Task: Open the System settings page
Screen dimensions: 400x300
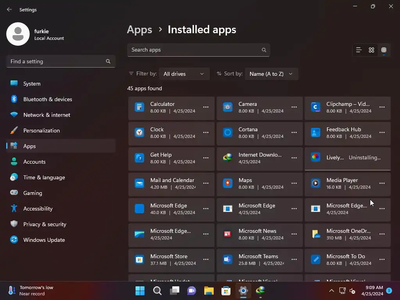Action: pyautogui.click(x=61, y=84)
